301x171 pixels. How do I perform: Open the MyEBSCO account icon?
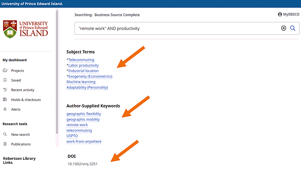coord(280,14)
